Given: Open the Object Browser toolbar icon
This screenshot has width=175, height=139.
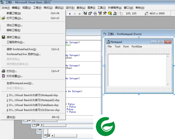Looking at the screenshot, I should click(100, 13).
